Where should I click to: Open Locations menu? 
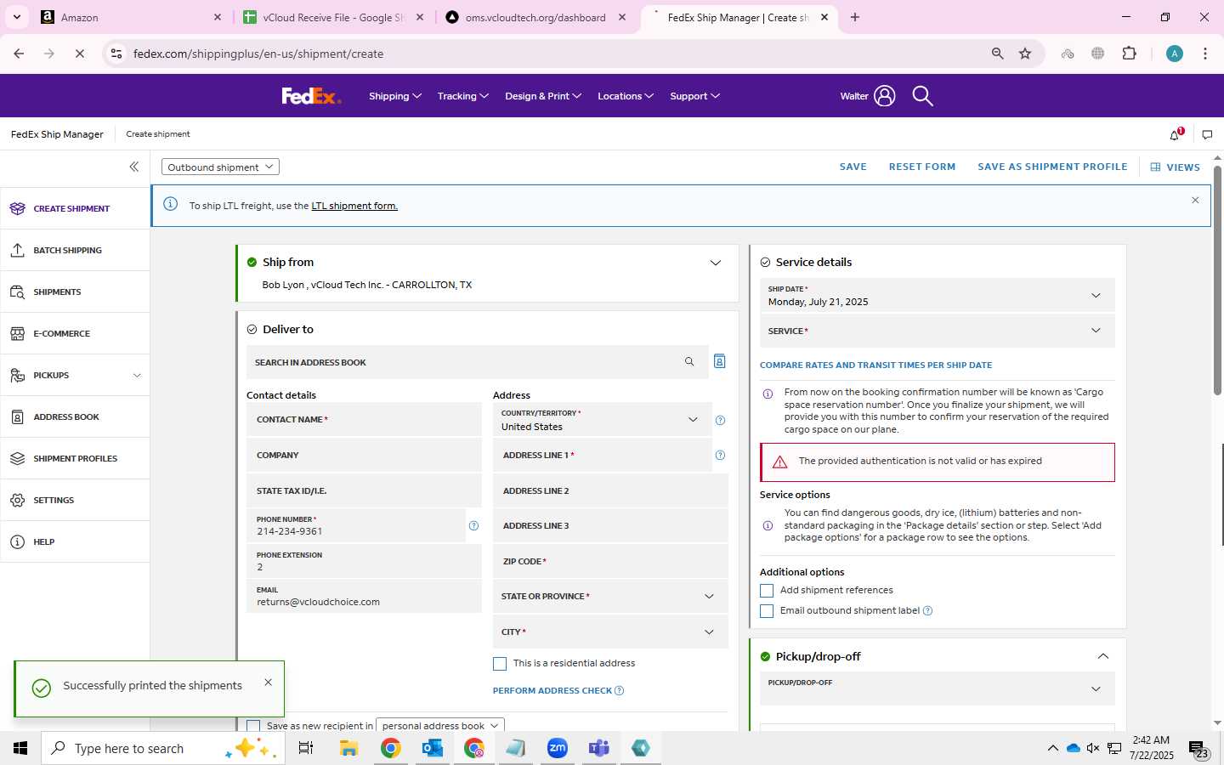625,96
